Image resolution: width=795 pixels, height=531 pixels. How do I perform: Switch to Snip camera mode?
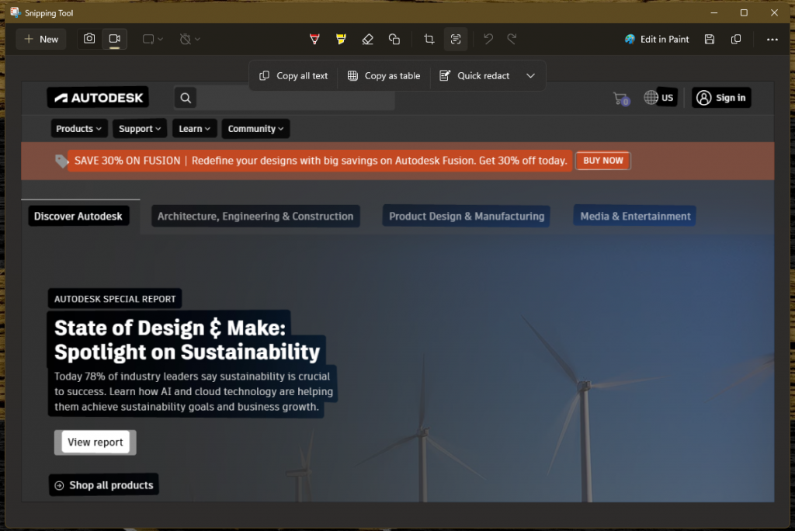[89, 39]
